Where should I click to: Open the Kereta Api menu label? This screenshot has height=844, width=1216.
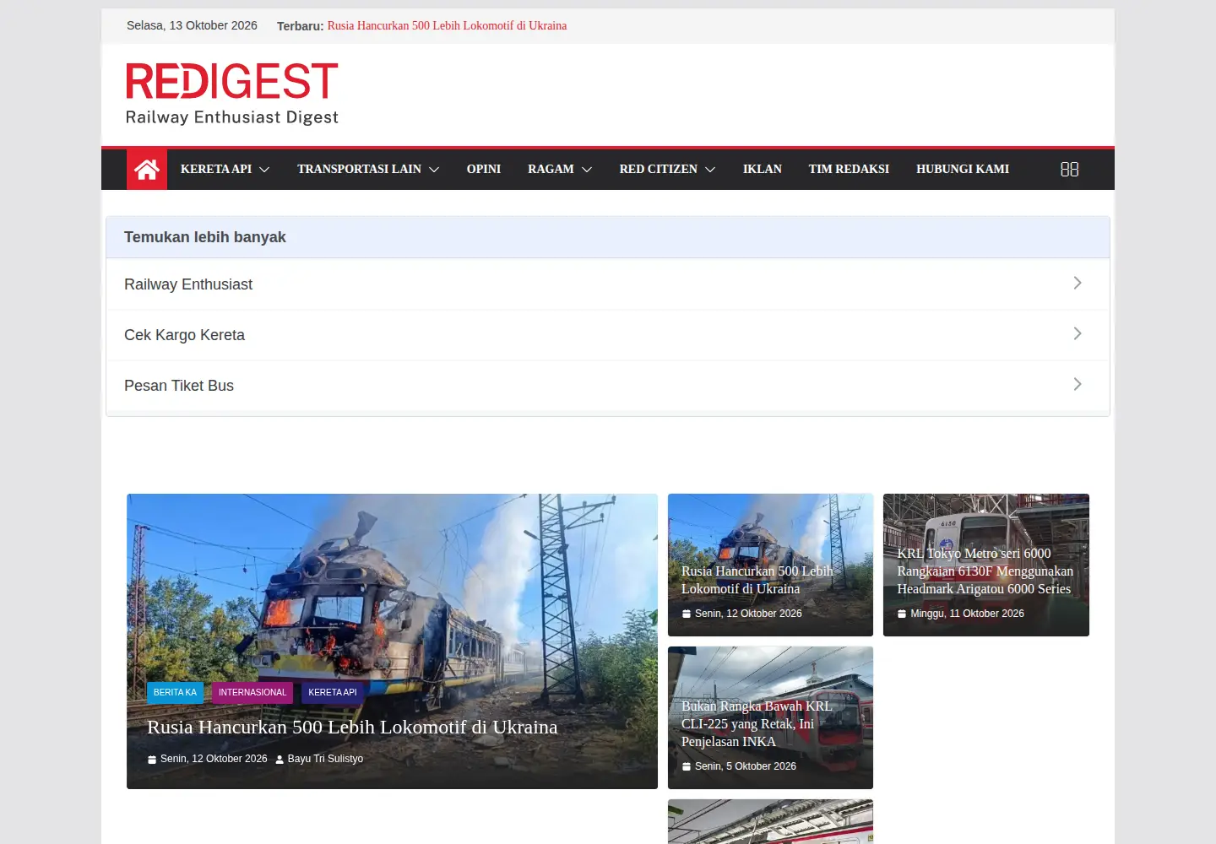216,170
